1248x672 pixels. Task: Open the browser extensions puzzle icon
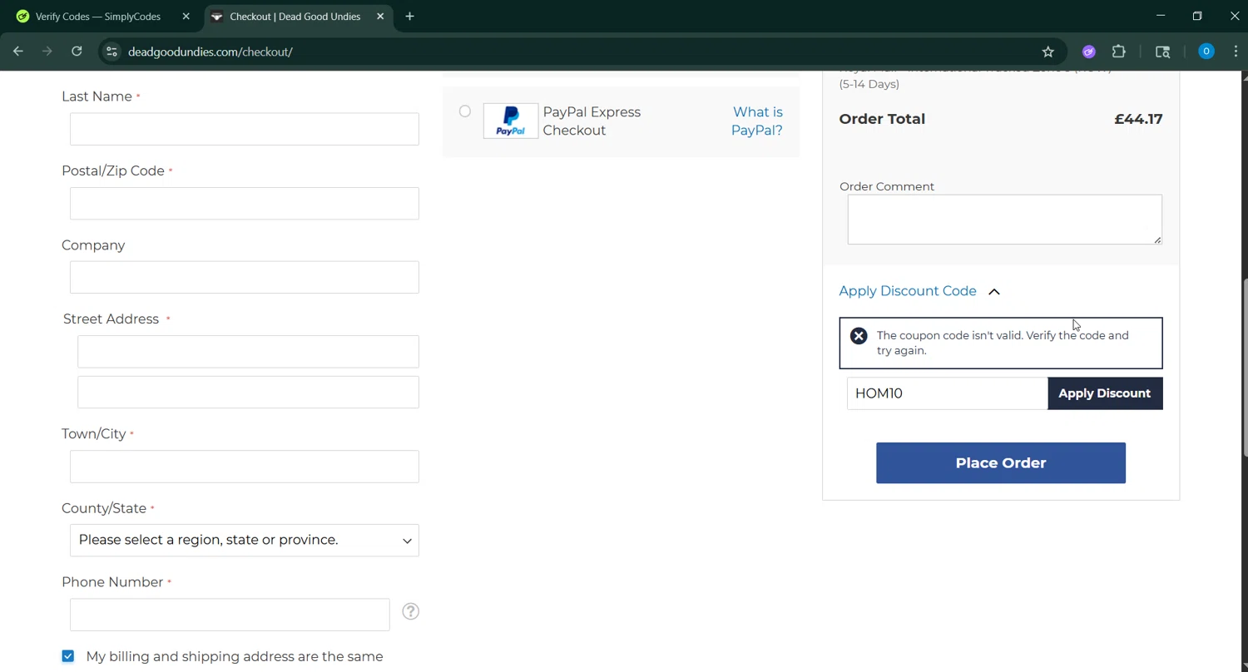pyautogui.click(x=1119, y=52)
